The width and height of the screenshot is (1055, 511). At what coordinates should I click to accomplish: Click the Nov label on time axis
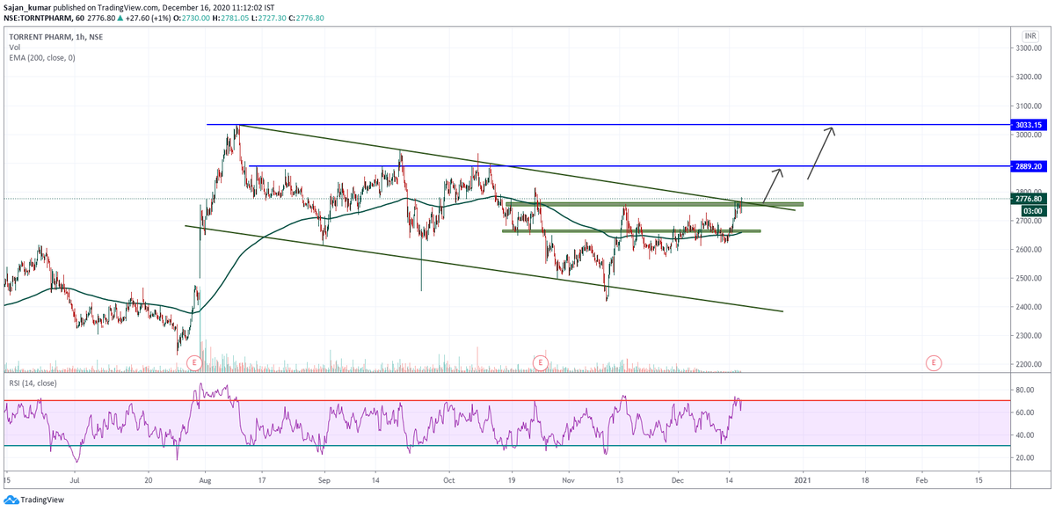point(569,481)
